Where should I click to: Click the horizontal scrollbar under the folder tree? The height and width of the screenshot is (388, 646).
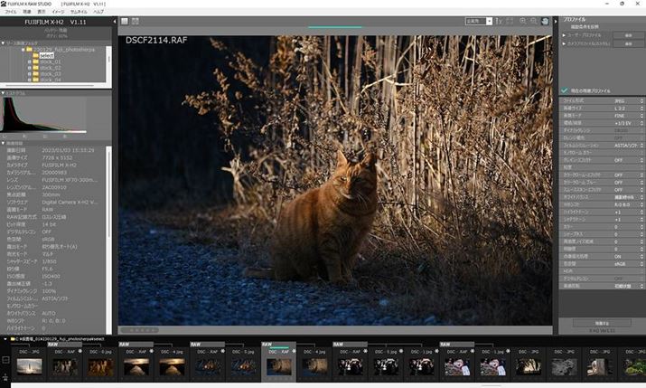(x=50, y=85)
